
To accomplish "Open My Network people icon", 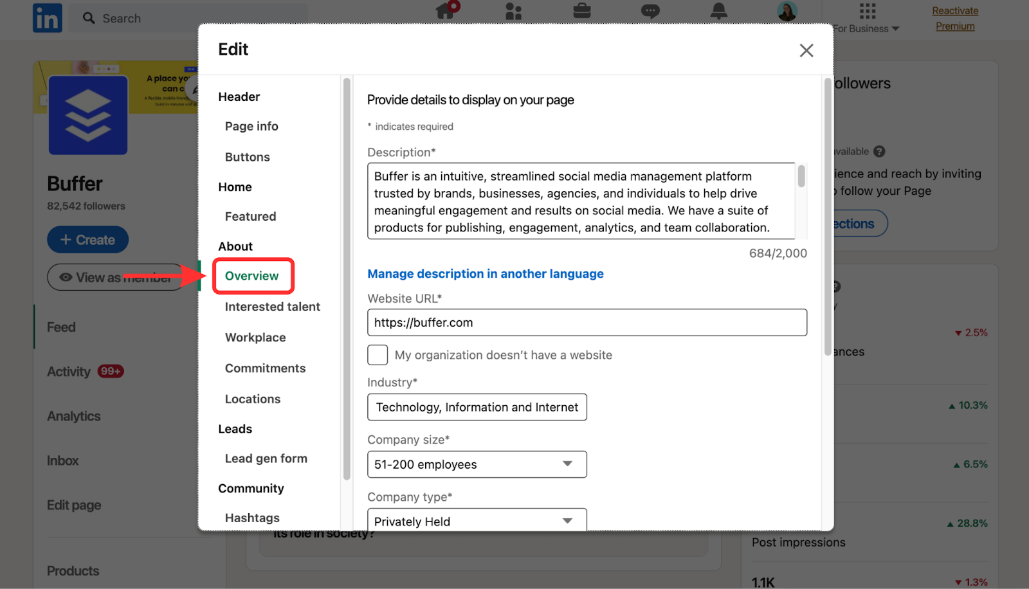I will coord(513,11).
